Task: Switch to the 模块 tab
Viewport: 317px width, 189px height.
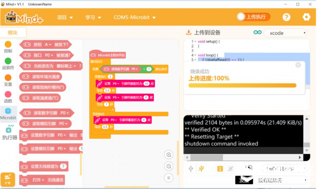Action: click(x=13, y=33)
